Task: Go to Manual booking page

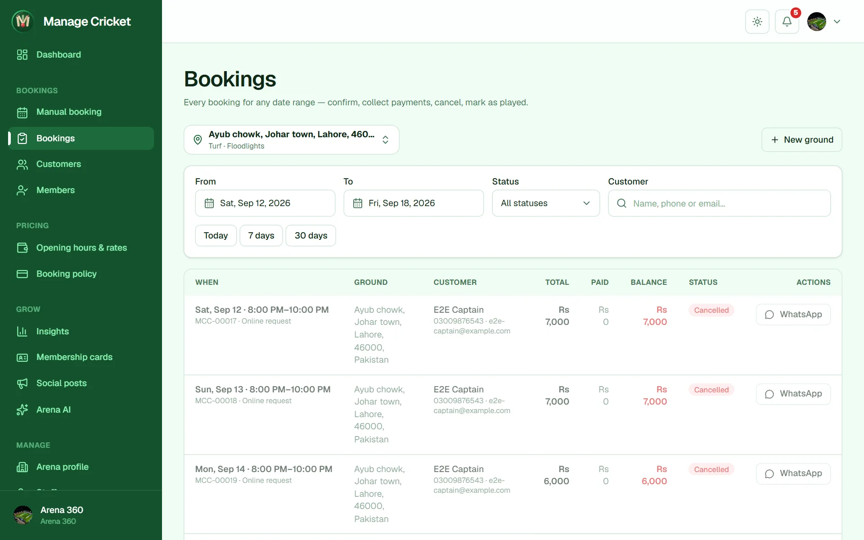Action: coord(81,112)
